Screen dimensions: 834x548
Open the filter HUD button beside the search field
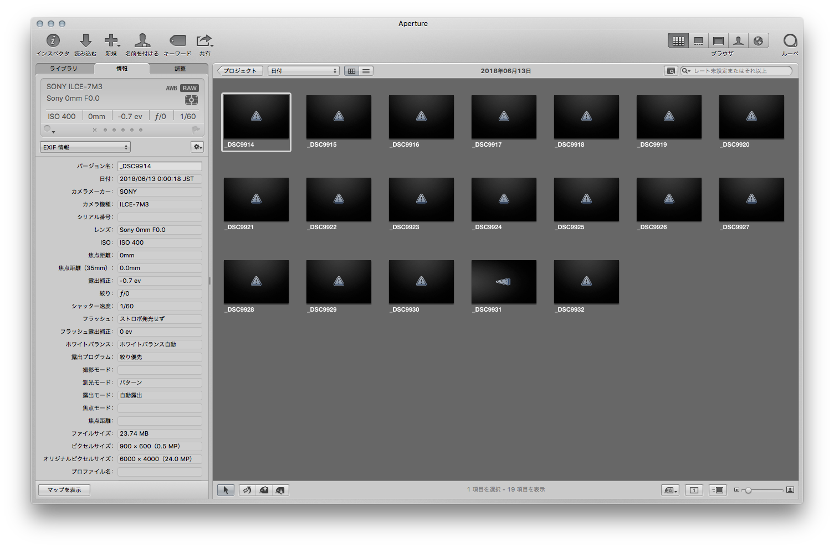[671, 71]
